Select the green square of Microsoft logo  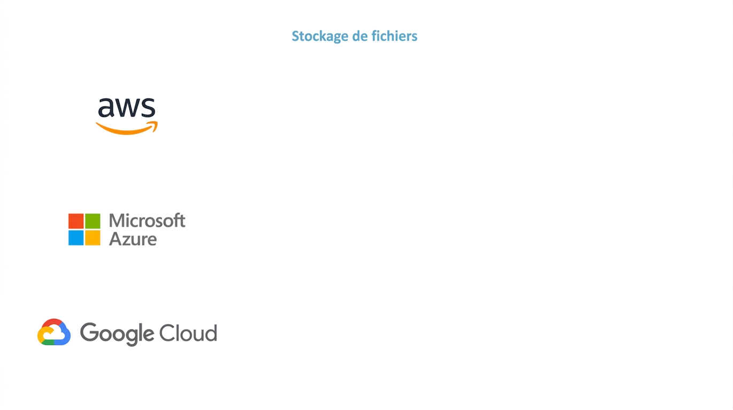[x=93, y=221]
